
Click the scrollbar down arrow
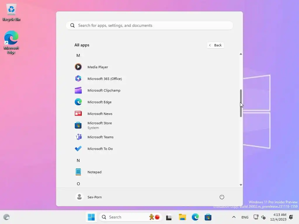[x=241, y=185]
